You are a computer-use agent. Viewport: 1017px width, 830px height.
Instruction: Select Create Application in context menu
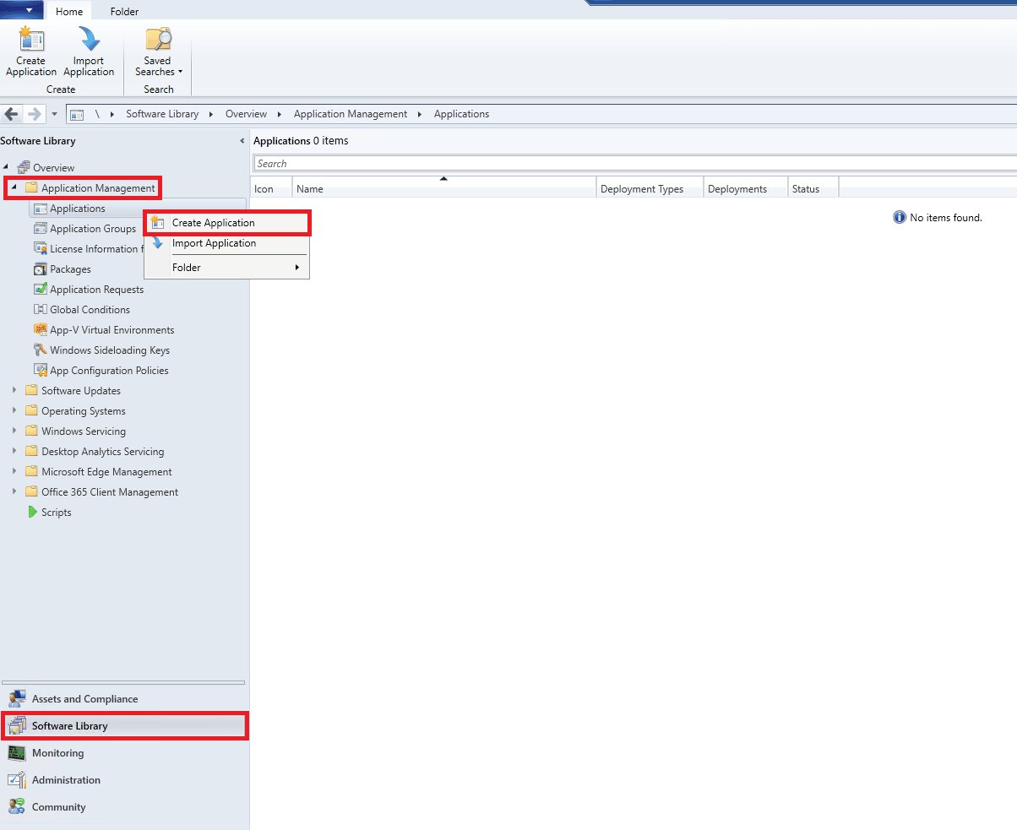click(213, 223)
